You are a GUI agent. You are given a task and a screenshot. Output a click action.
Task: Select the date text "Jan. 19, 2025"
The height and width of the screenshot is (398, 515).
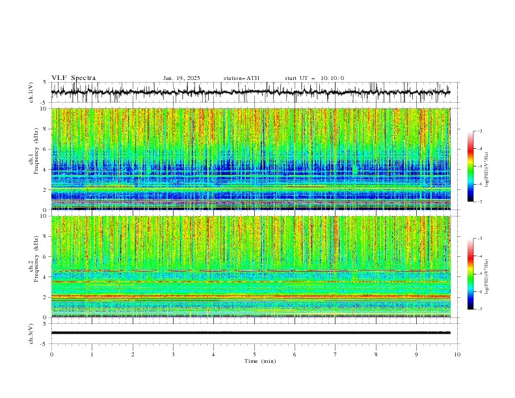[x=181, y=78]
